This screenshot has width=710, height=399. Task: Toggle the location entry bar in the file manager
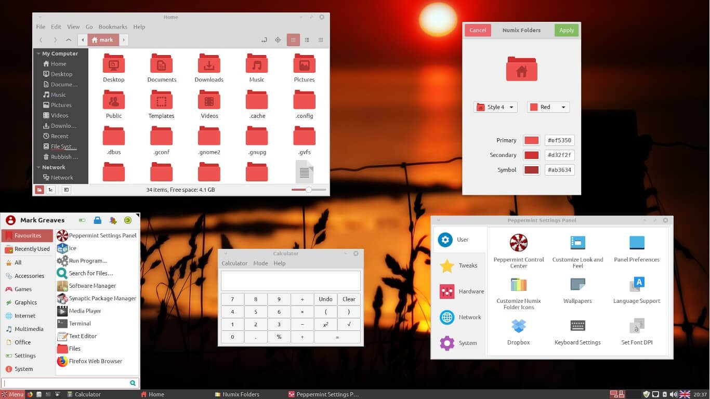point(264,39)
